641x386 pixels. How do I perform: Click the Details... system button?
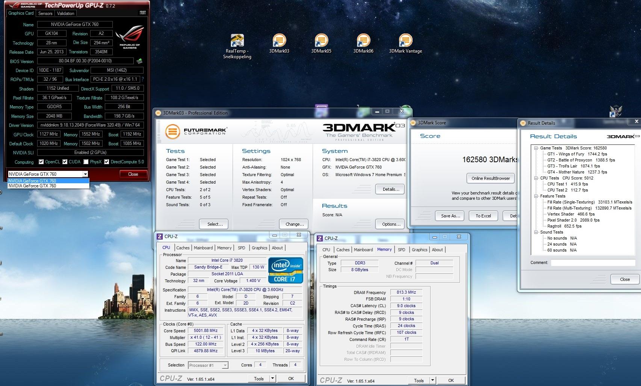coord(391,189)
